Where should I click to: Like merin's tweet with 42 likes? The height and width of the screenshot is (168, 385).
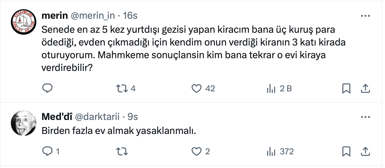coord(197,88)
